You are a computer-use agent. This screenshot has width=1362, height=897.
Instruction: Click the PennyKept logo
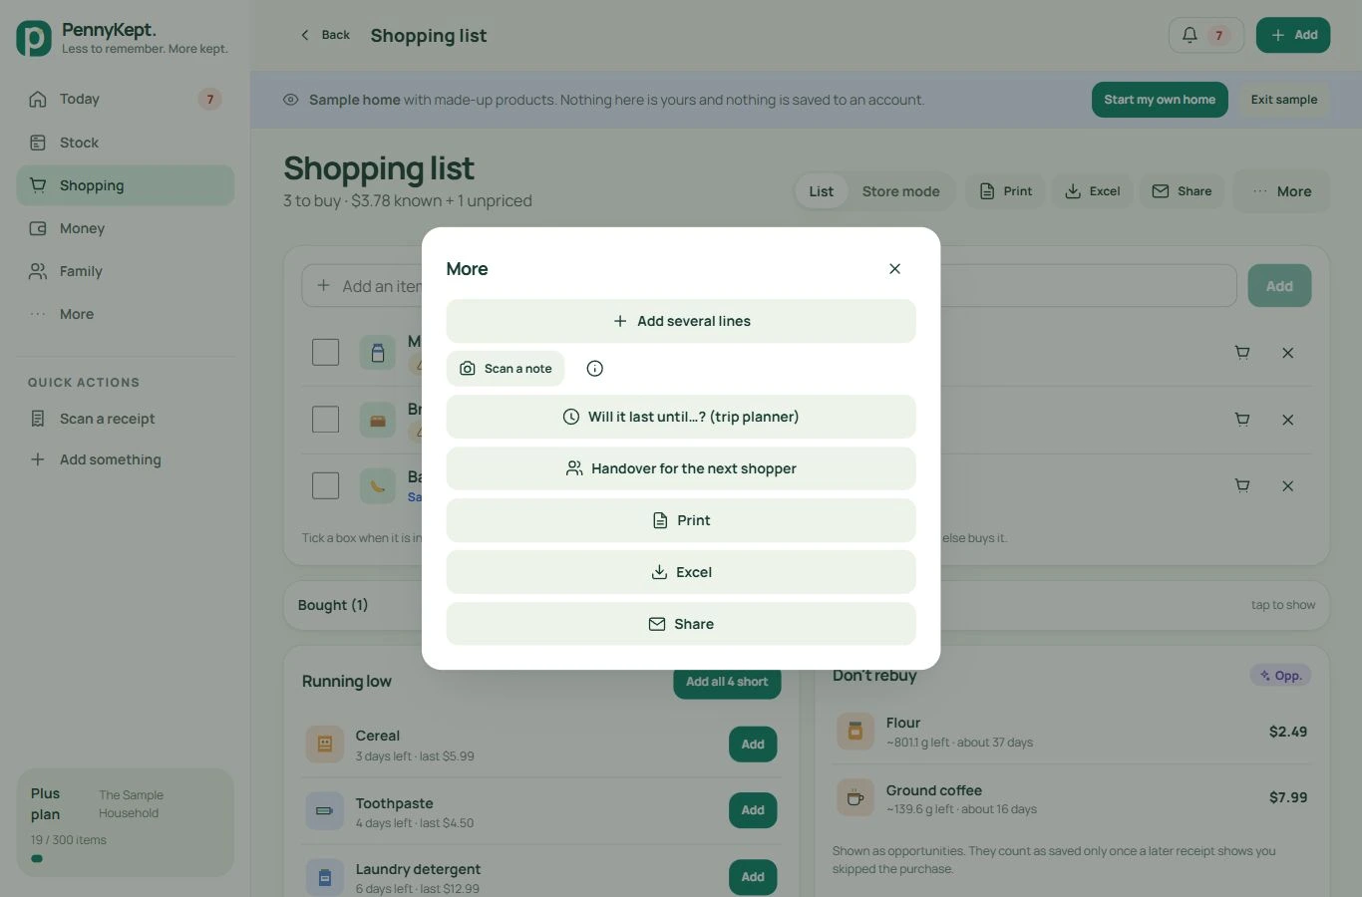34,38
